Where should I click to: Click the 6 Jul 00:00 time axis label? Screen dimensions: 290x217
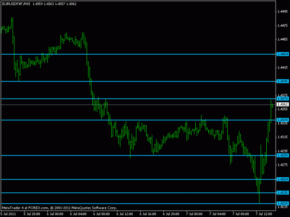click(55, 214)
